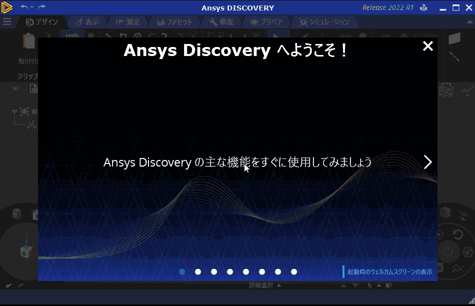The image size is (475, 306).
Task: Toggle the eye visibility icon in left panel
Action: coord(15,89)
